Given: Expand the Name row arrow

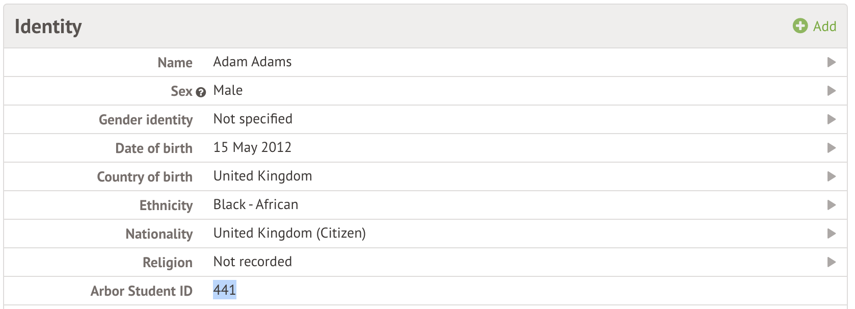Looking at the screenshot, I should point(832,62).
